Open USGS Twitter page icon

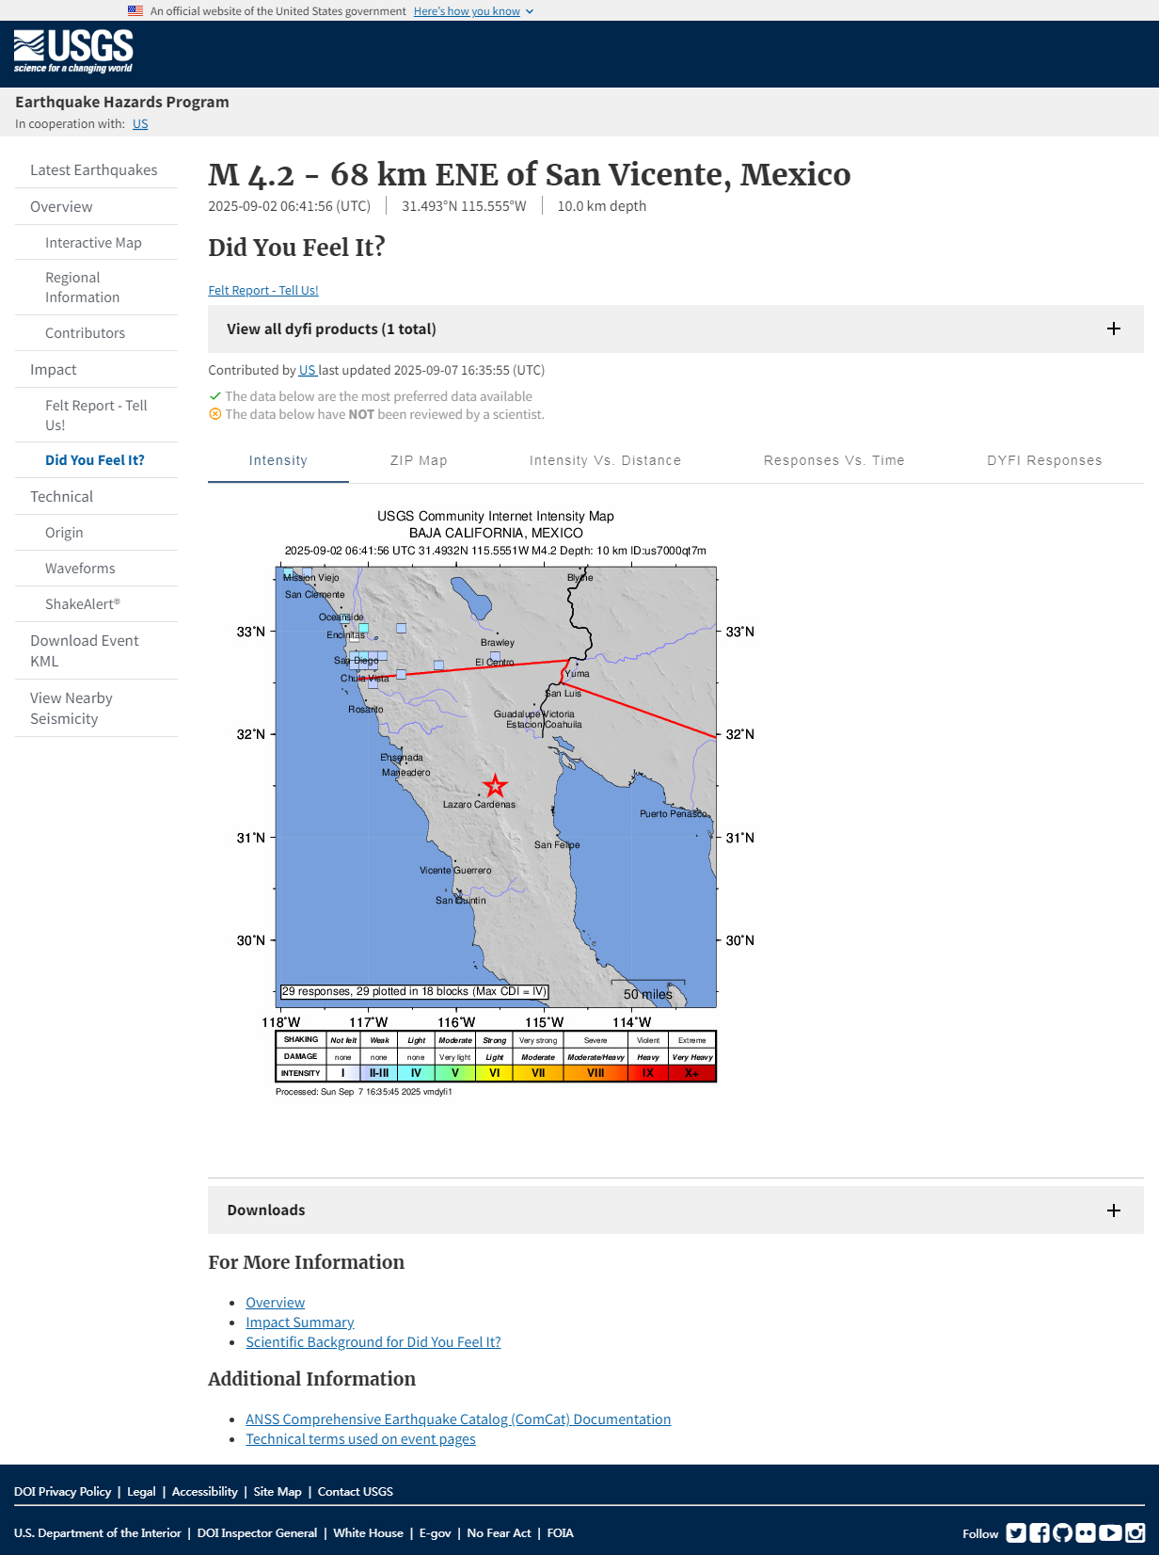coord(1016,1533)
